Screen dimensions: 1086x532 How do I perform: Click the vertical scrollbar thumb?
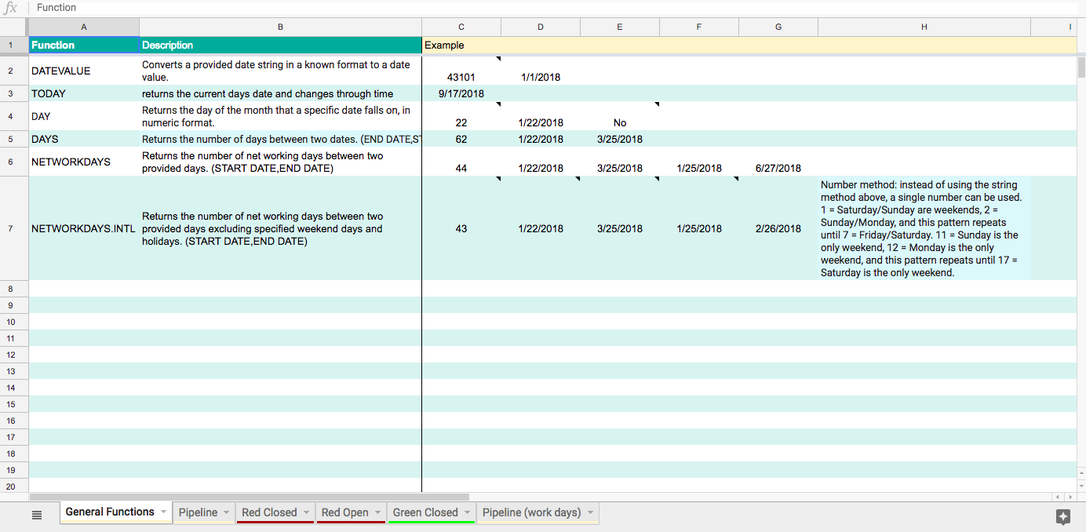point(1081,67)
